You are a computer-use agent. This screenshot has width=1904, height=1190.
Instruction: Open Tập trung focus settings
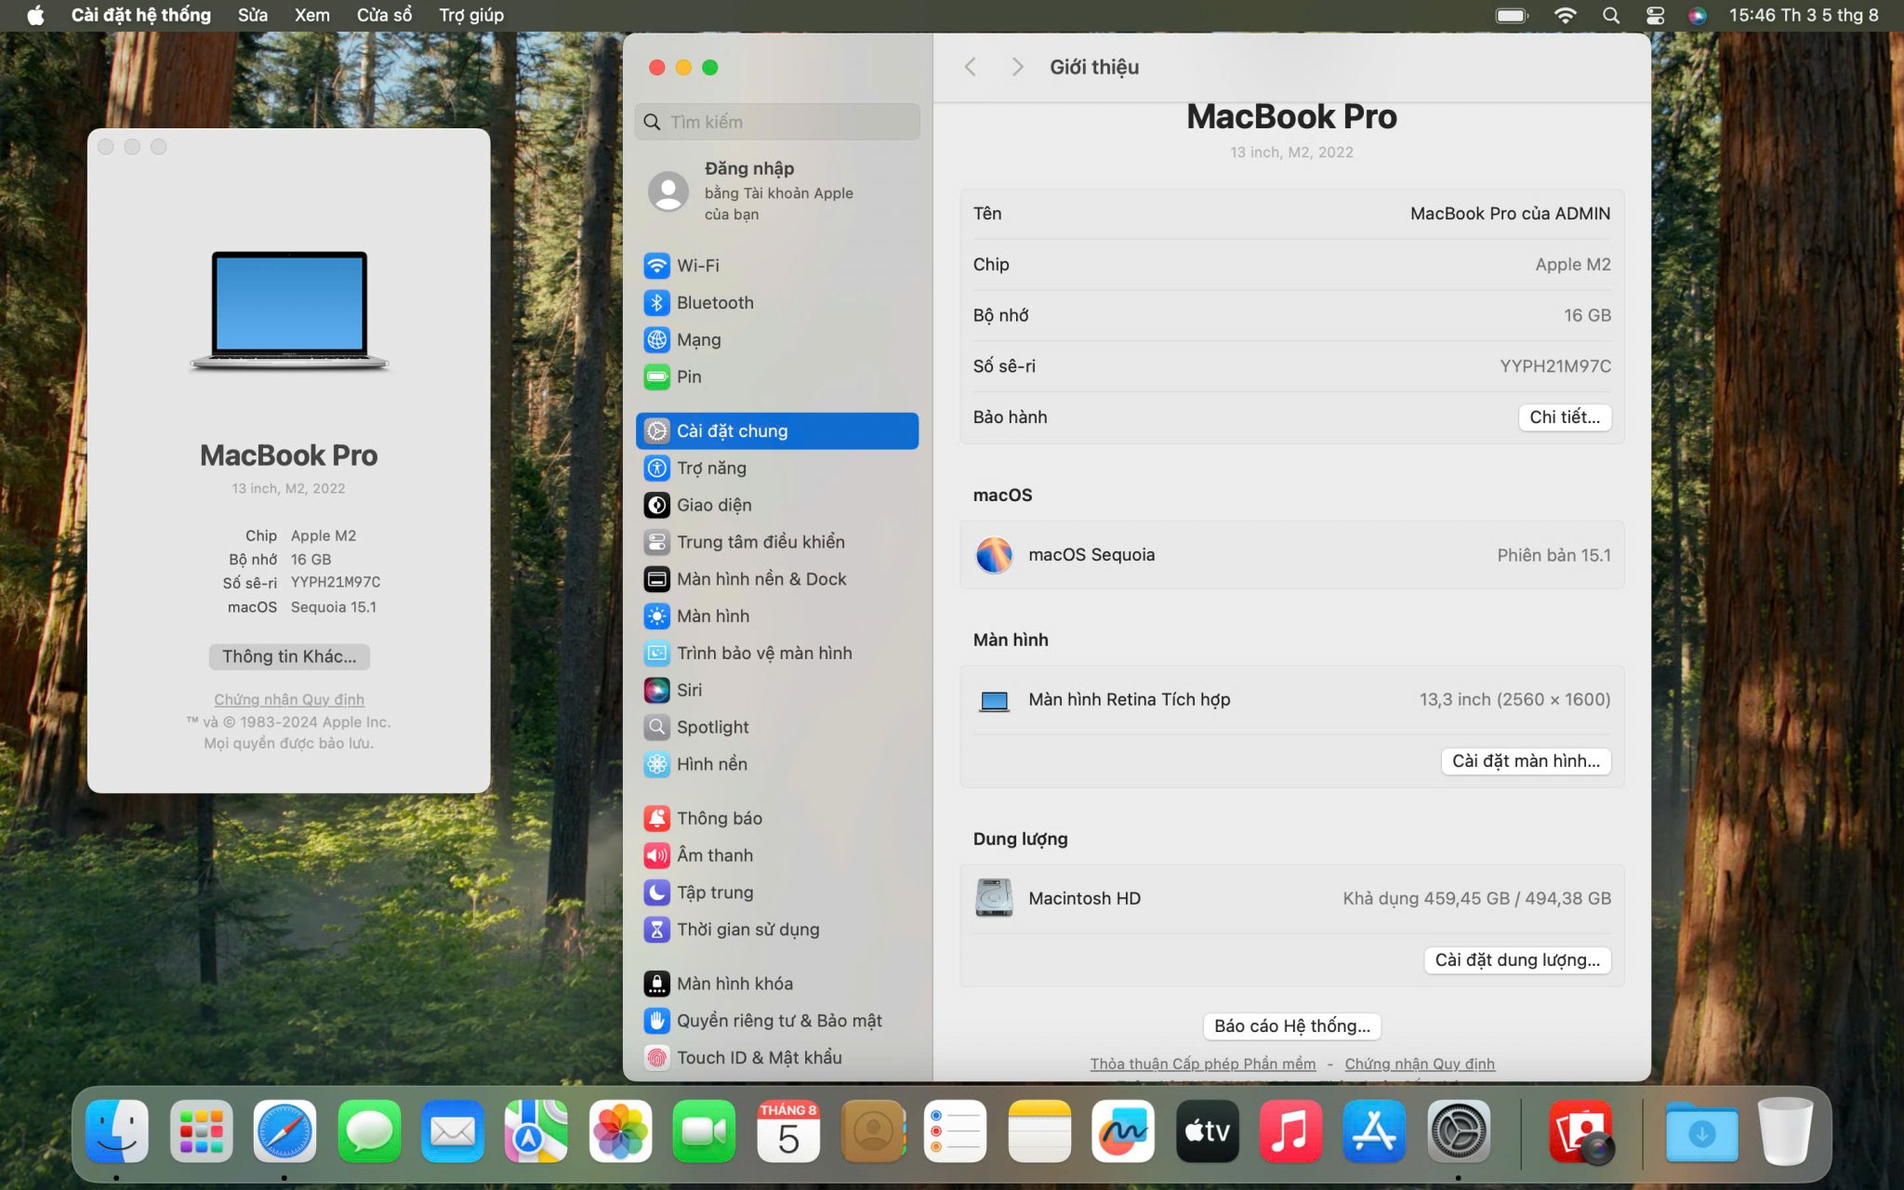777,892
